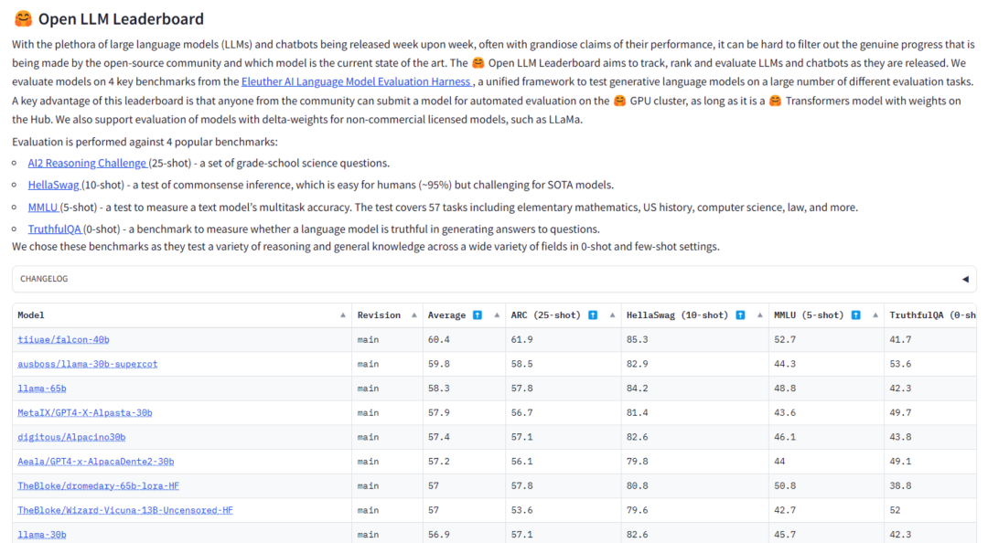Image resolution: width=988 pixels, height=543 pixels.
Task: Click the blue up-arrow icon in MMLU header
Action: click(855, 315)
